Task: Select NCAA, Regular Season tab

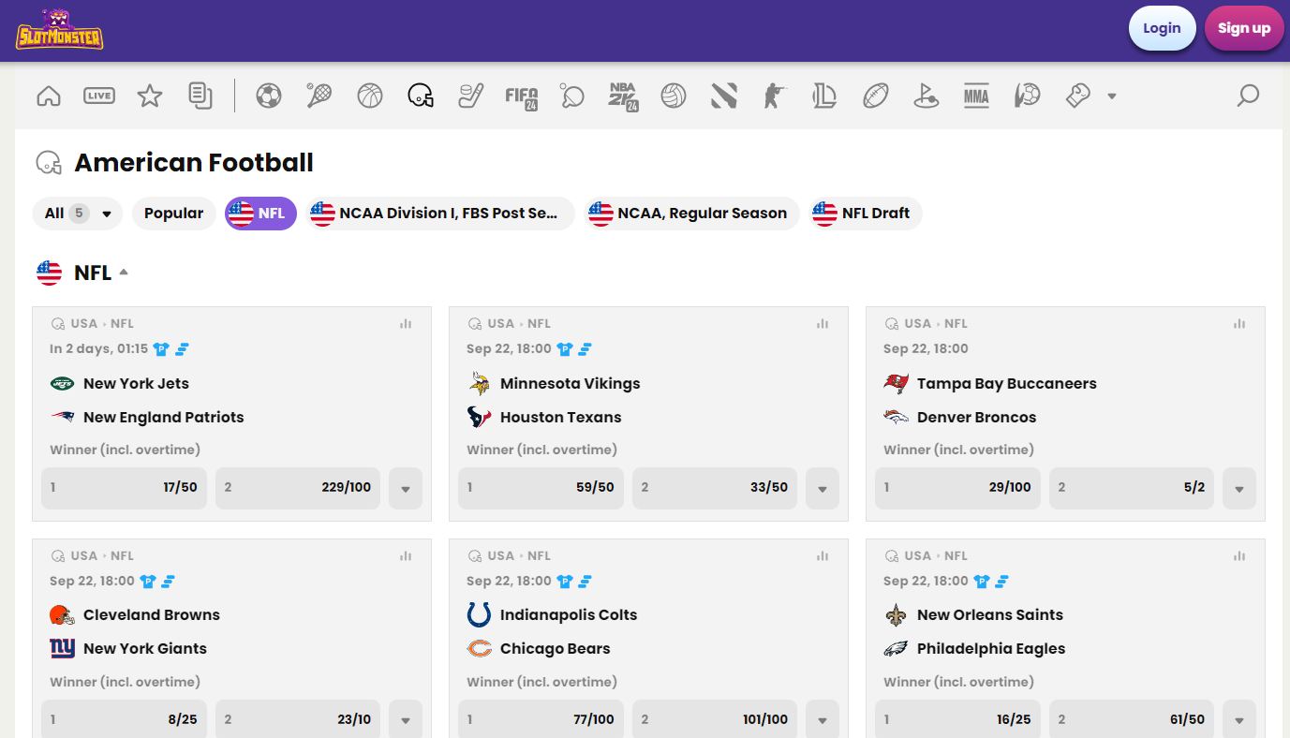Action: coord(692,214)
